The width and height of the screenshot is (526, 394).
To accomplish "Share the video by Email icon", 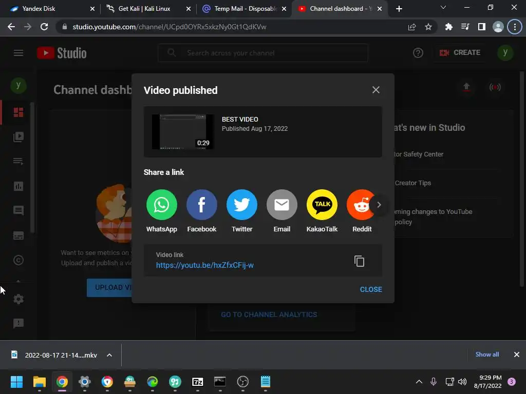I will click(282, 205).
